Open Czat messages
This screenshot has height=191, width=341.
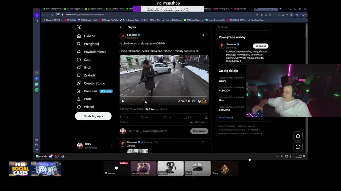click(x=84, y=60)
